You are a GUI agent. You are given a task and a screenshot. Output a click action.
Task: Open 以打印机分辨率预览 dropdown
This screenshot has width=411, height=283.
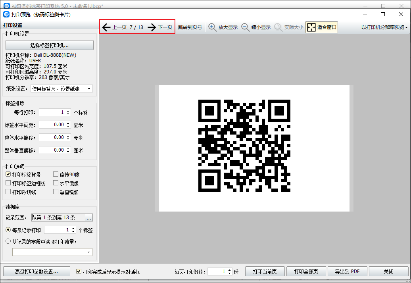click(x=384, y=27)
